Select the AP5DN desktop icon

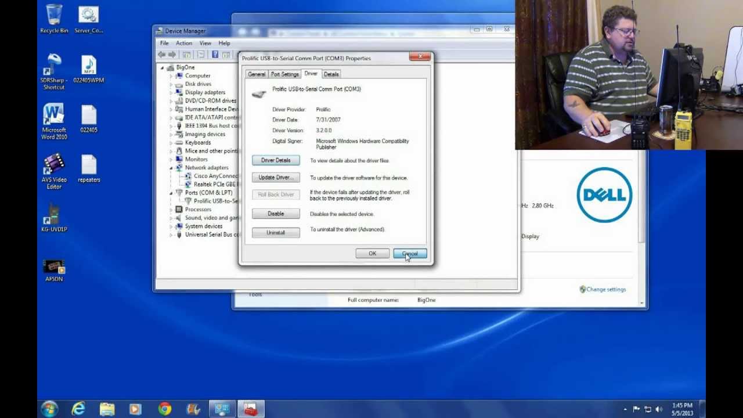tap(54, 270)
